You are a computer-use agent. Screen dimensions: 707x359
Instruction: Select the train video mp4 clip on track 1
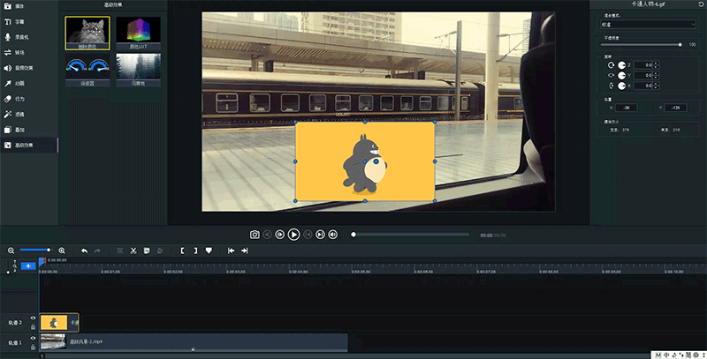194,342
